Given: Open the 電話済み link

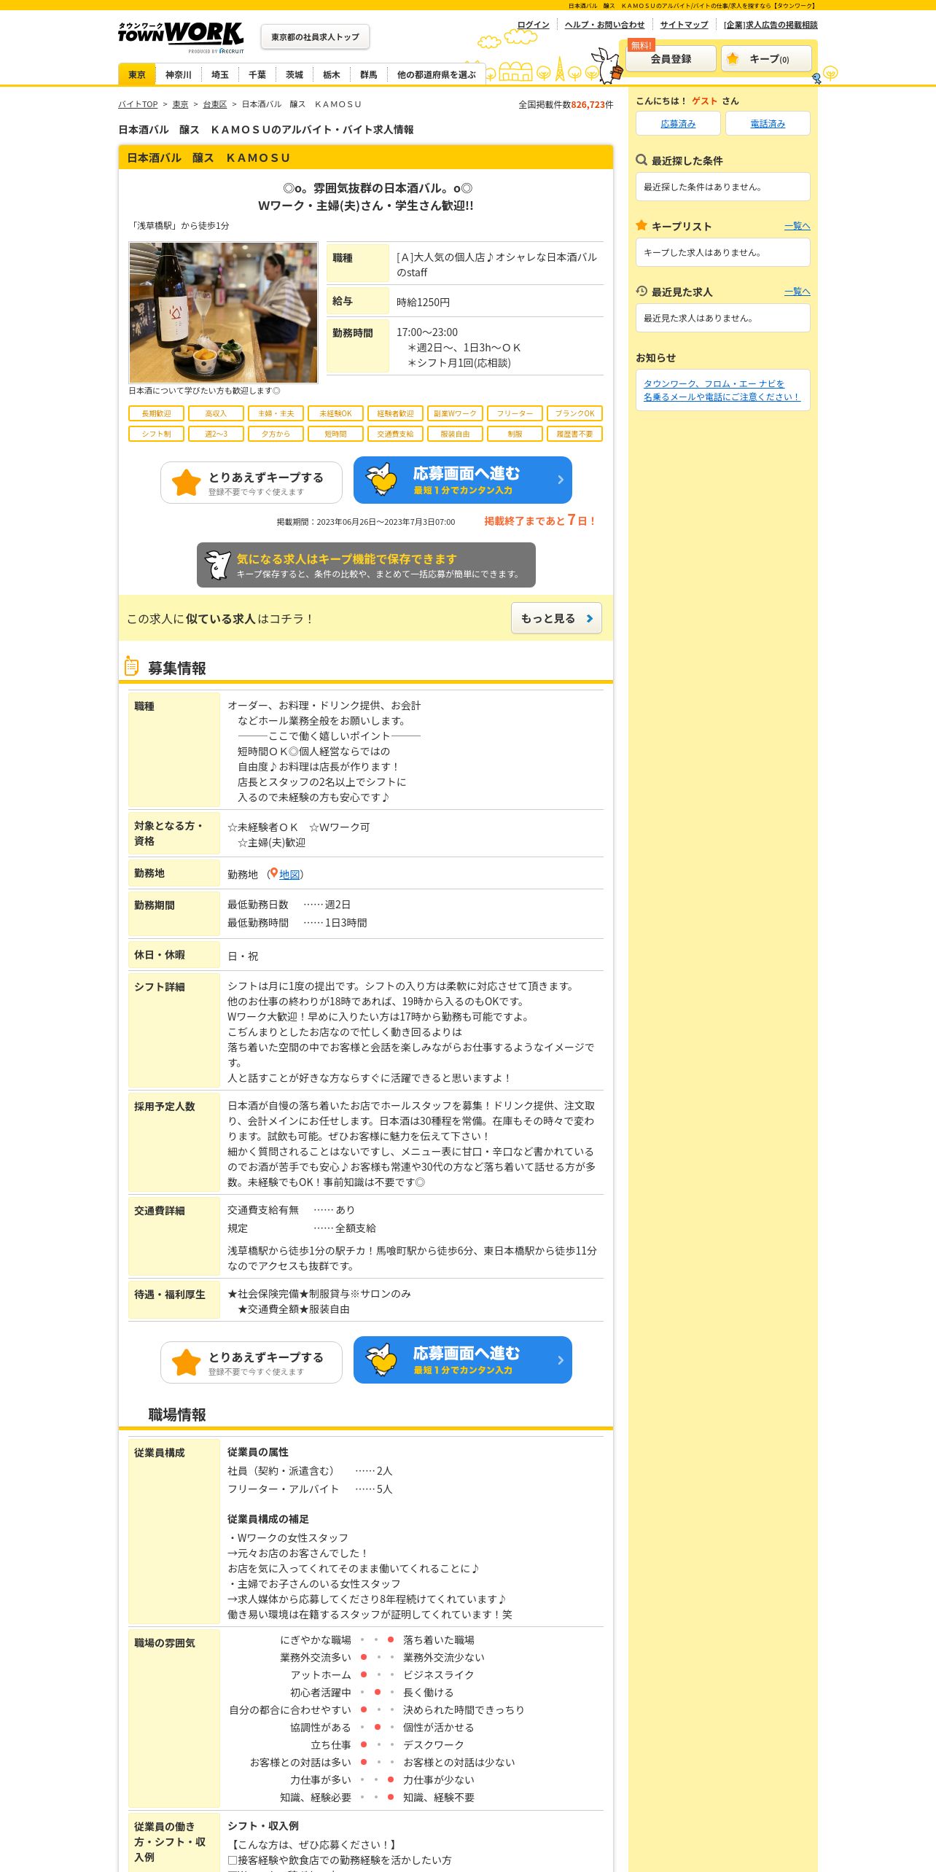Looking at the screenshot, I should point(768,123).
